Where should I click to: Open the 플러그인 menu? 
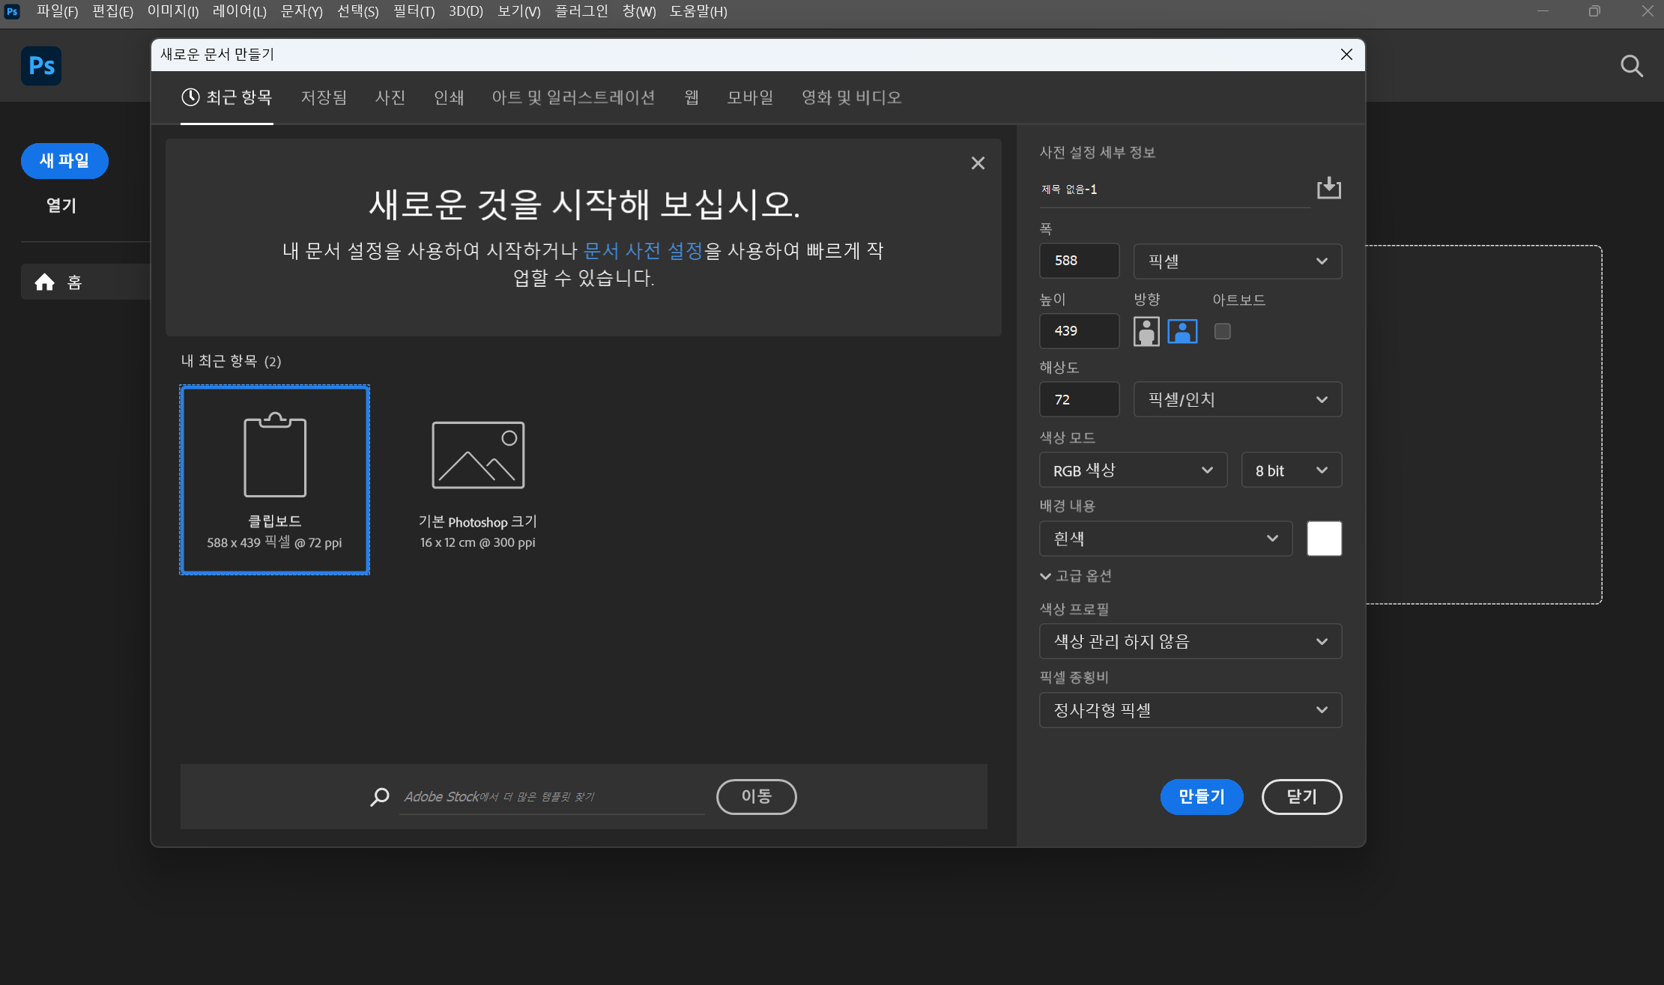tap(581, 11)
